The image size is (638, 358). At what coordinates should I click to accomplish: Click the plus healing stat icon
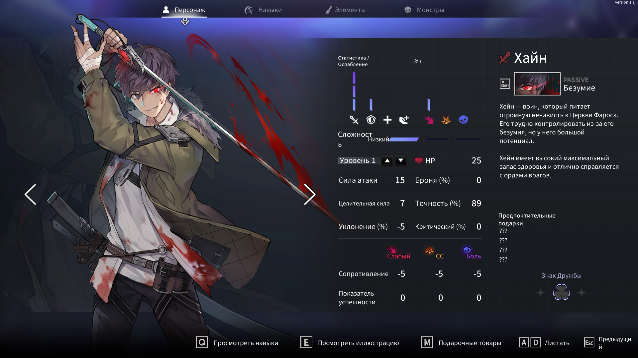387,120
